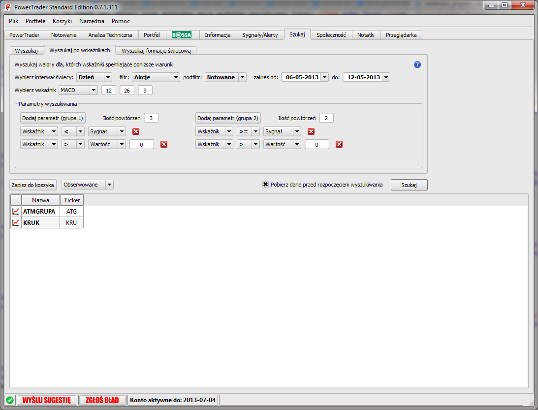
Task: Click MACD parameter field with value 9
Action: pos(145,91)
